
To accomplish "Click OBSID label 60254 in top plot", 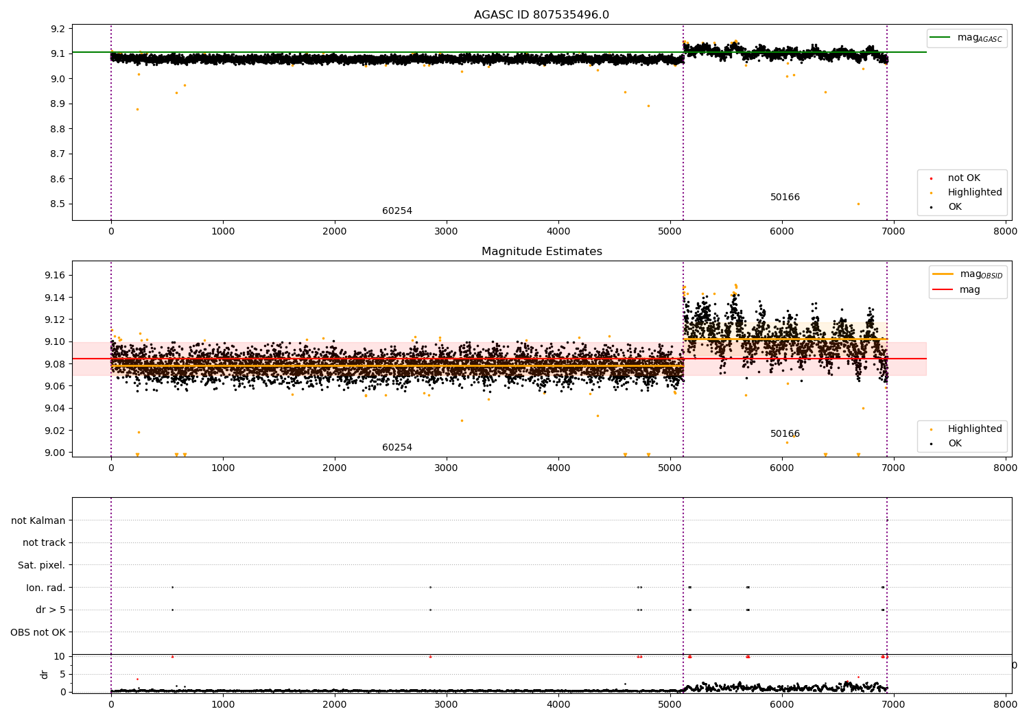I will tap(397, 211).
